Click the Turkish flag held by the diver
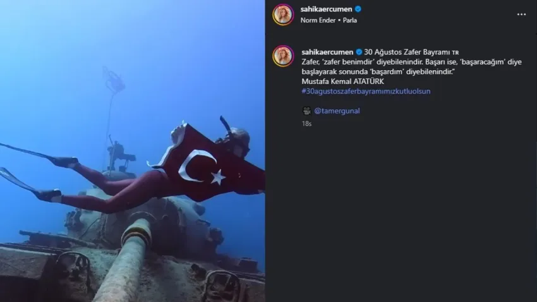Screen dimensions: 537x302 coord(205,164)
